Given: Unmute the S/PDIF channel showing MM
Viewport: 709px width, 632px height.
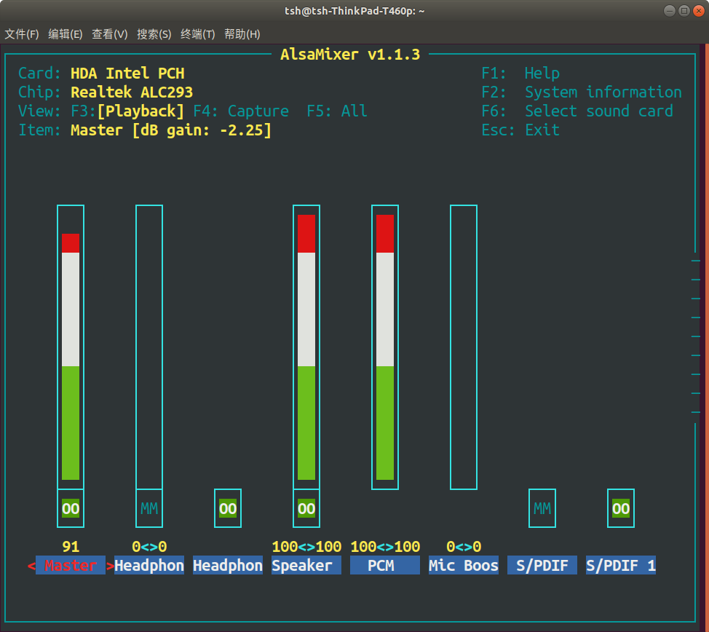Looking at the screenshot, I should tap(542, 508).
